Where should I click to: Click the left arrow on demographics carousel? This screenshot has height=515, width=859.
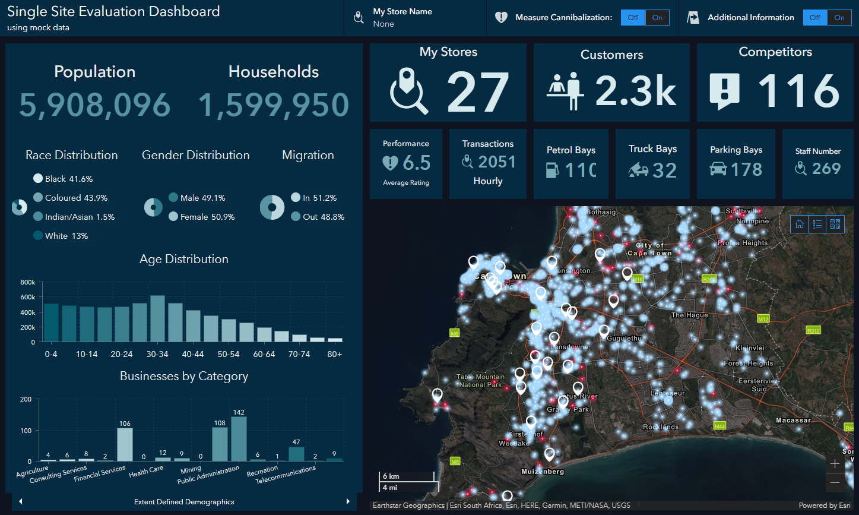click(20, 501)
